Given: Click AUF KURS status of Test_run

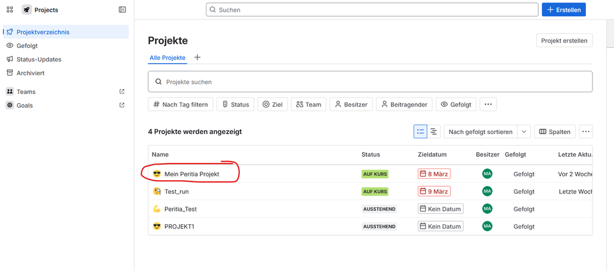Looking at the screenshot, I should click(375, 192).
